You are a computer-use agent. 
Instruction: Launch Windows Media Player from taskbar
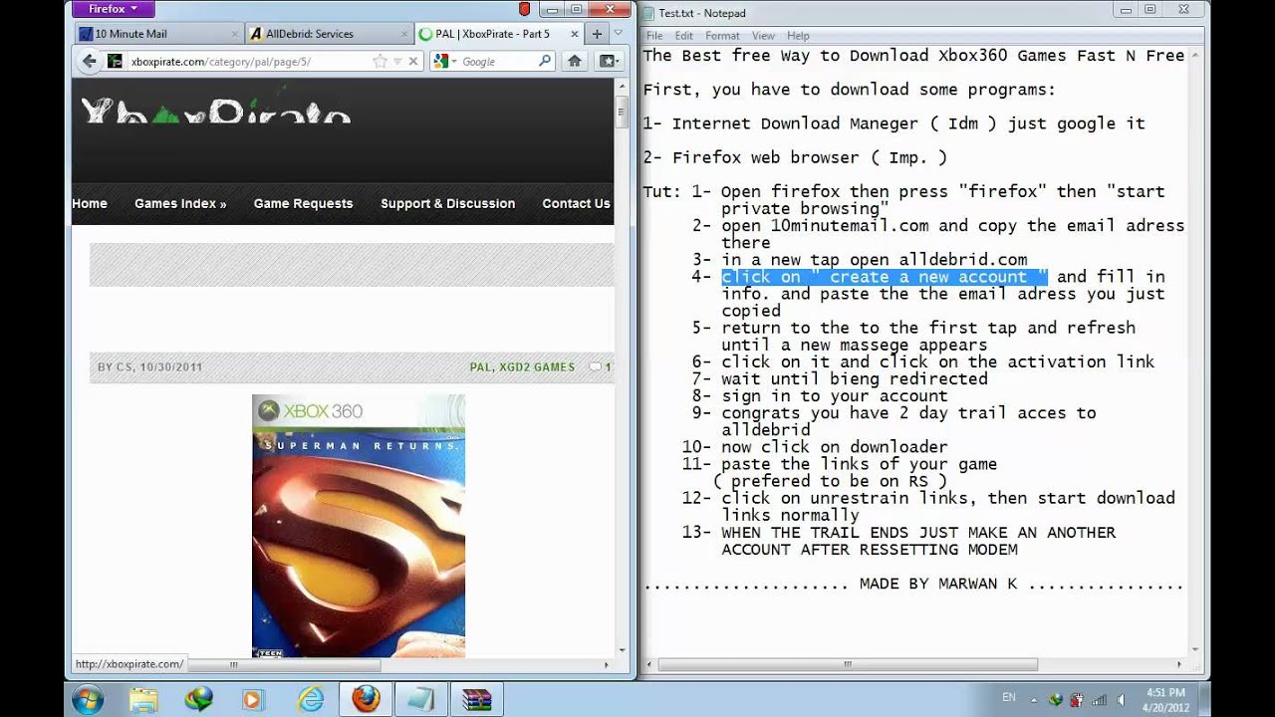(252, 699)
